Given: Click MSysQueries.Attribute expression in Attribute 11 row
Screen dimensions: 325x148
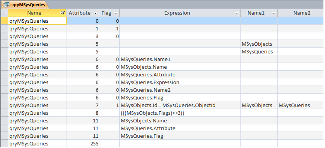Looking at the screenshot, I should coord(180,128).
